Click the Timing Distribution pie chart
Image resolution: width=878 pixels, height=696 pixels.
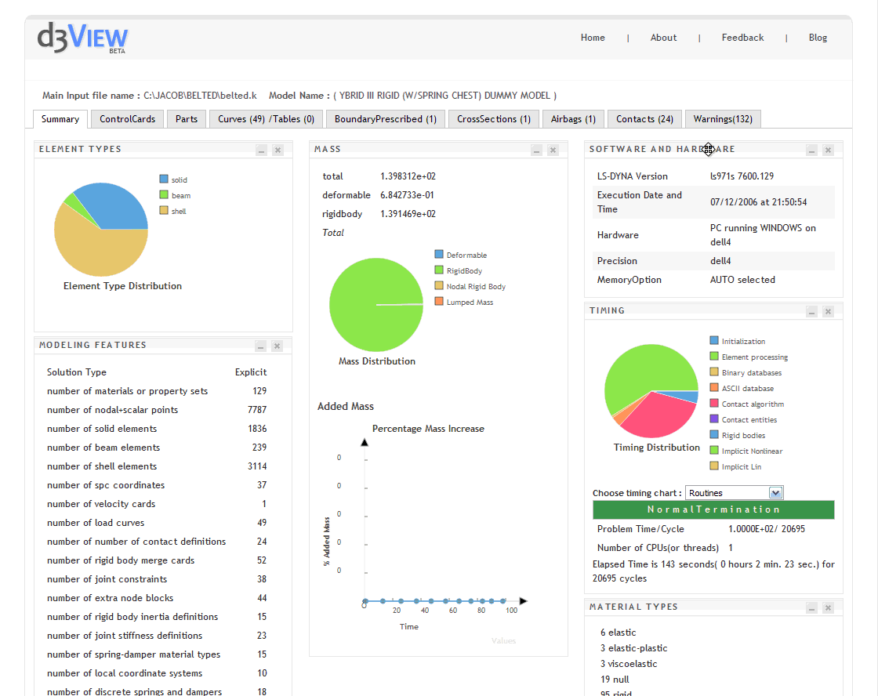click(x=651, y=391)
